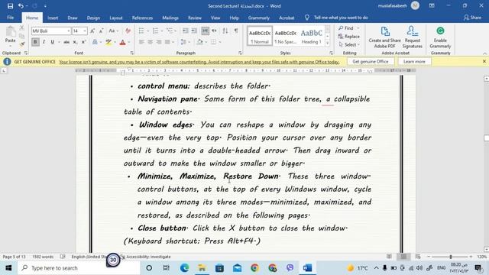489x275 pixels.
Task: Open the font size dropdown
Action: [85, 31]
